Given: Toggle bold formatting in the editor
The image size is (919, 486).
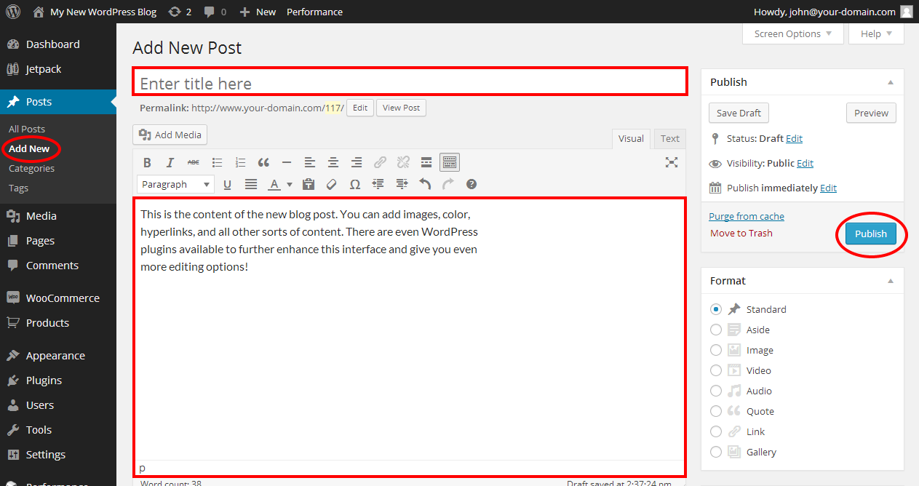Looking at the screenshot, I should point(147,162).
